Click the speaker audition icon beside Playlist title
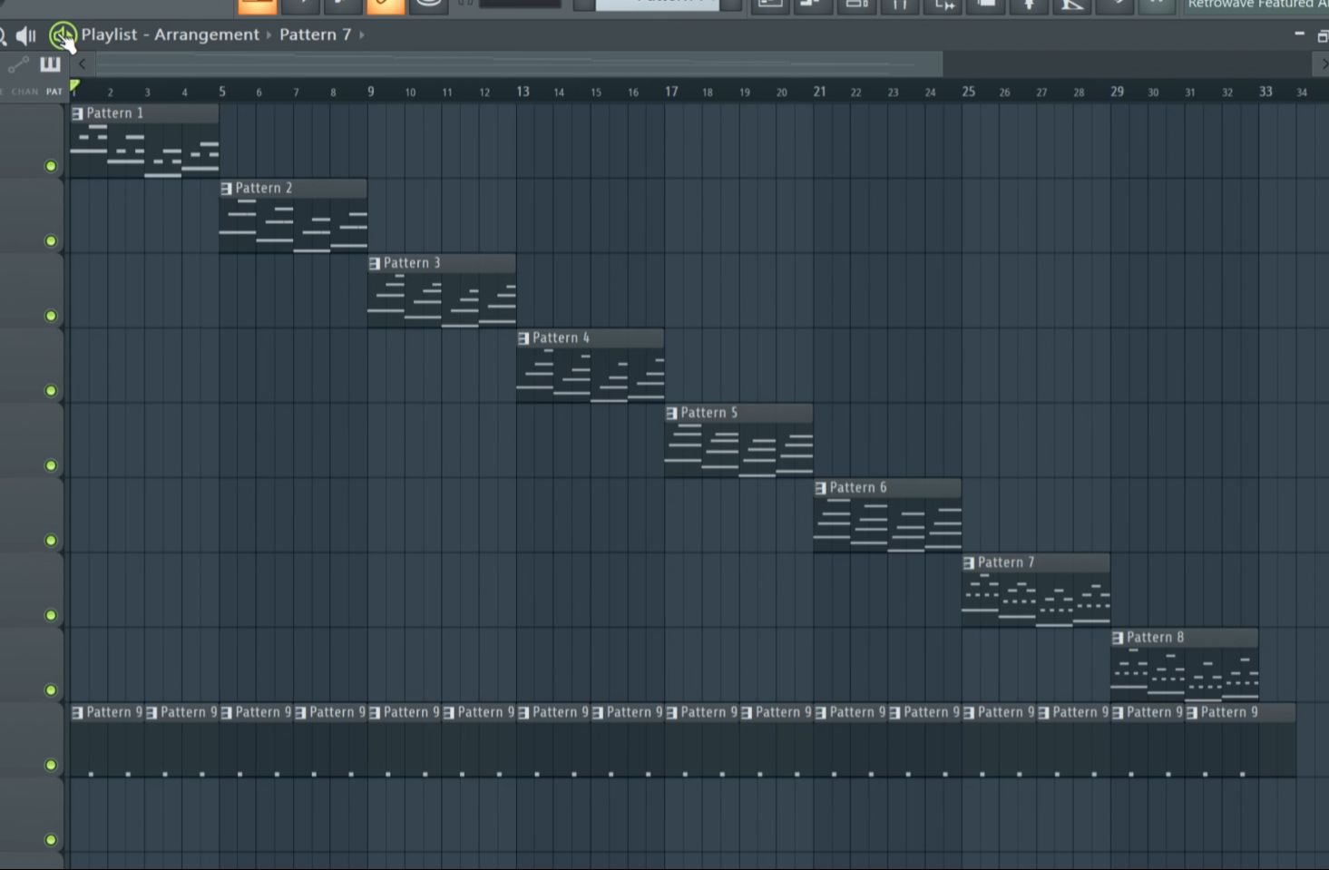Viewport: 1329px width, 870px height. (x=25, y=35)
